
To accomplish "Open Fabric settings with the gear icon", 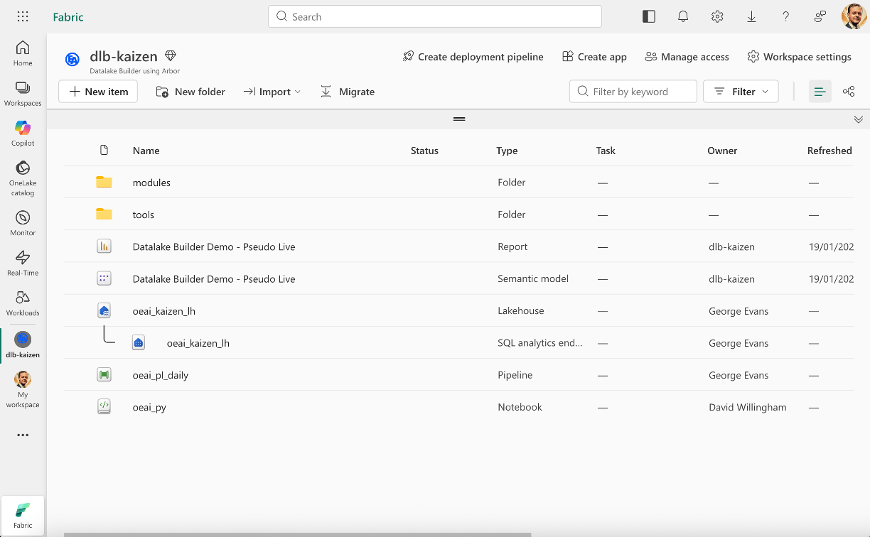I will [716, 16].
